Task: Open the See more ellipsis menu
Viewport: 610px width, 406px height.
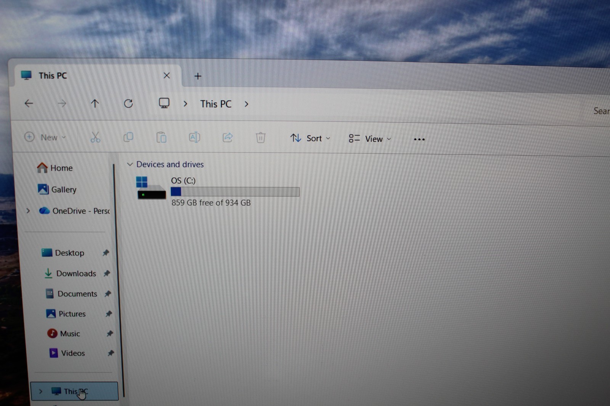Action: click(419, 139)
